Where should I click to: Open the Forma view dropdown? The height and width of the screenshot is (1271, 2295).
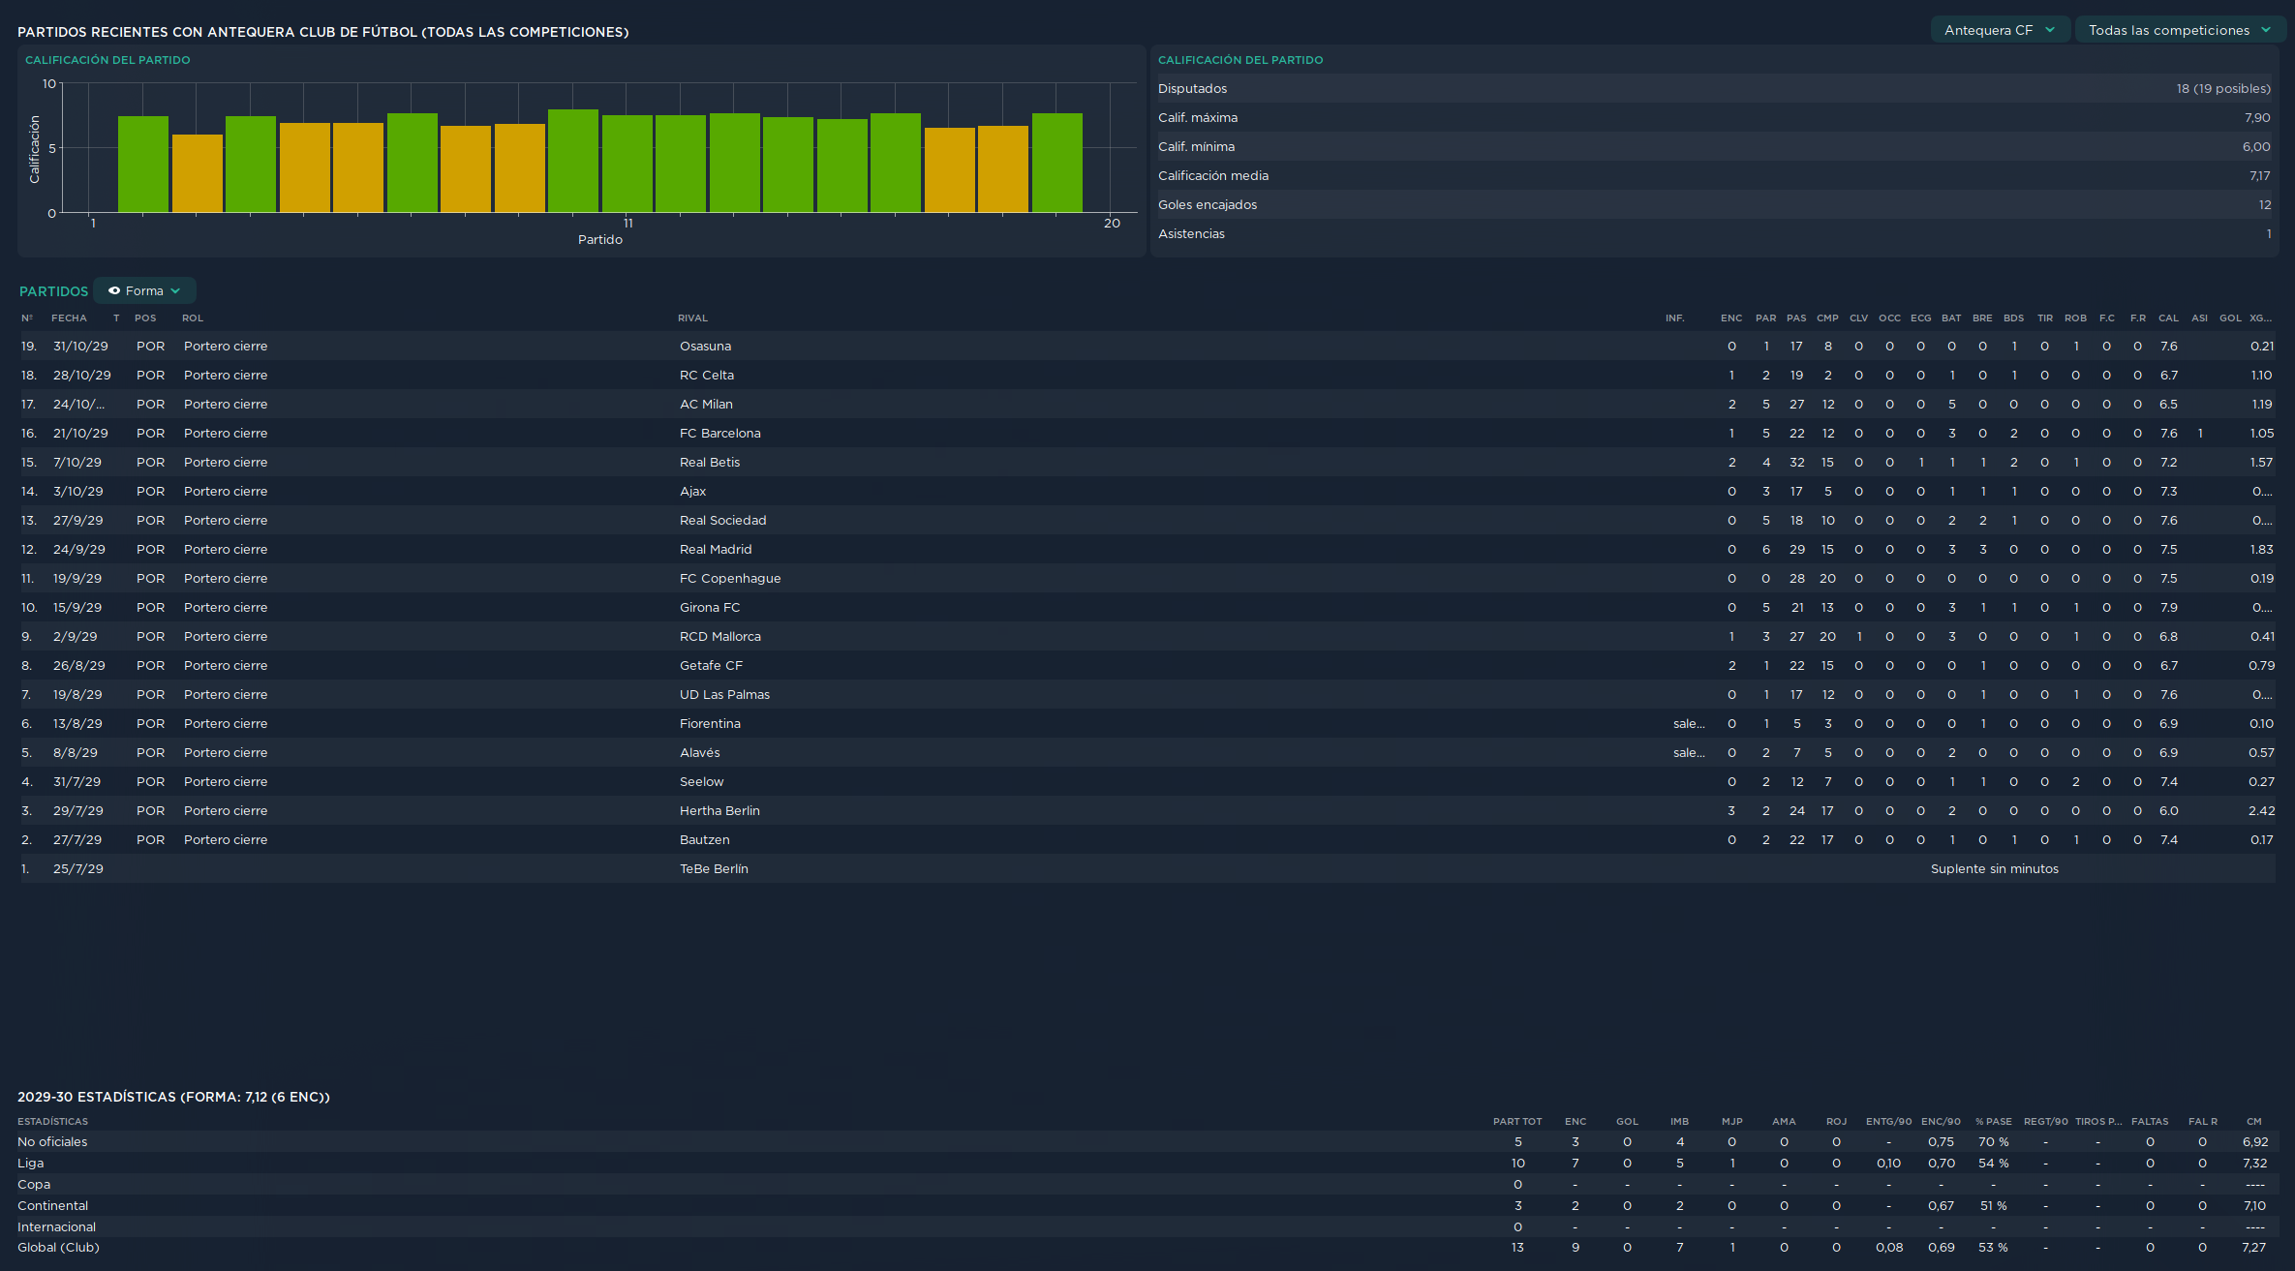(144, 290)
